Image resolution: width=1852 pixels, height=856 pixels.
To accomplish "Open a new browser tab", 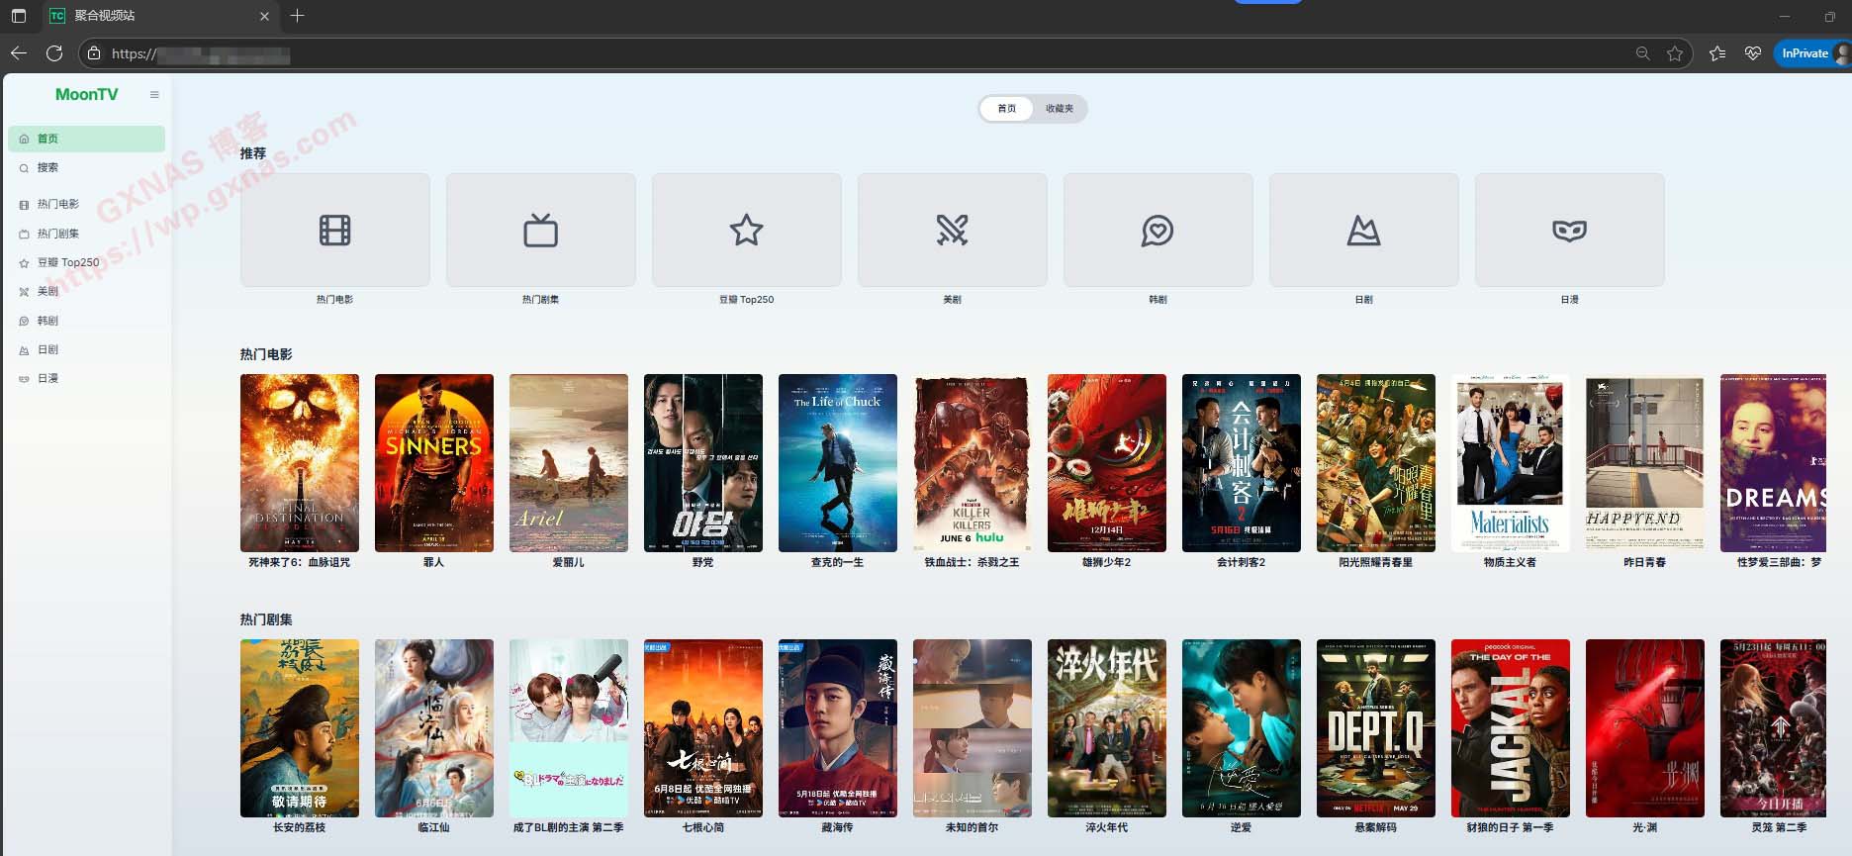I will pos(297,16).
